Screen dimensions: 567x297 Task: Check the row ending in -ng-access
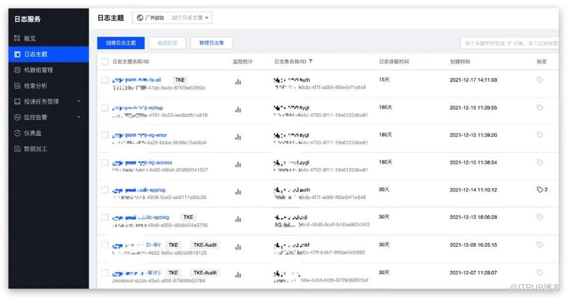coord(105,162)
